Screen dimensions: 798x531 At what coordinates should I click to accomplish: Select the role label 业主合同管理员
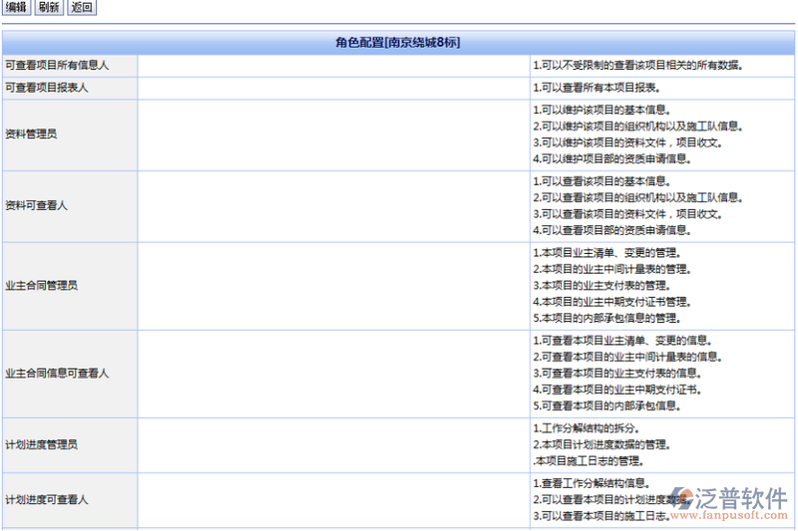41,286
